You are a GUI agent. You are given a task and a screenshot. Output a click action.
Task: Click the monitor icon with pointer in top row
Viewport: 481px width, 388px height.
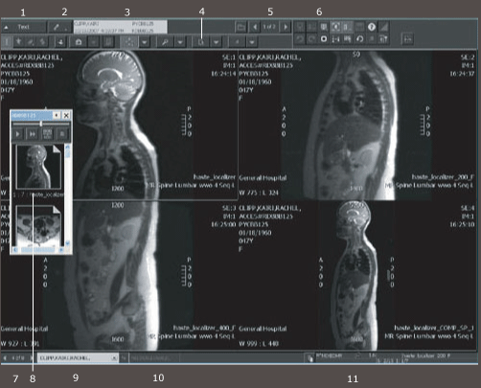(x=324, y=27)
